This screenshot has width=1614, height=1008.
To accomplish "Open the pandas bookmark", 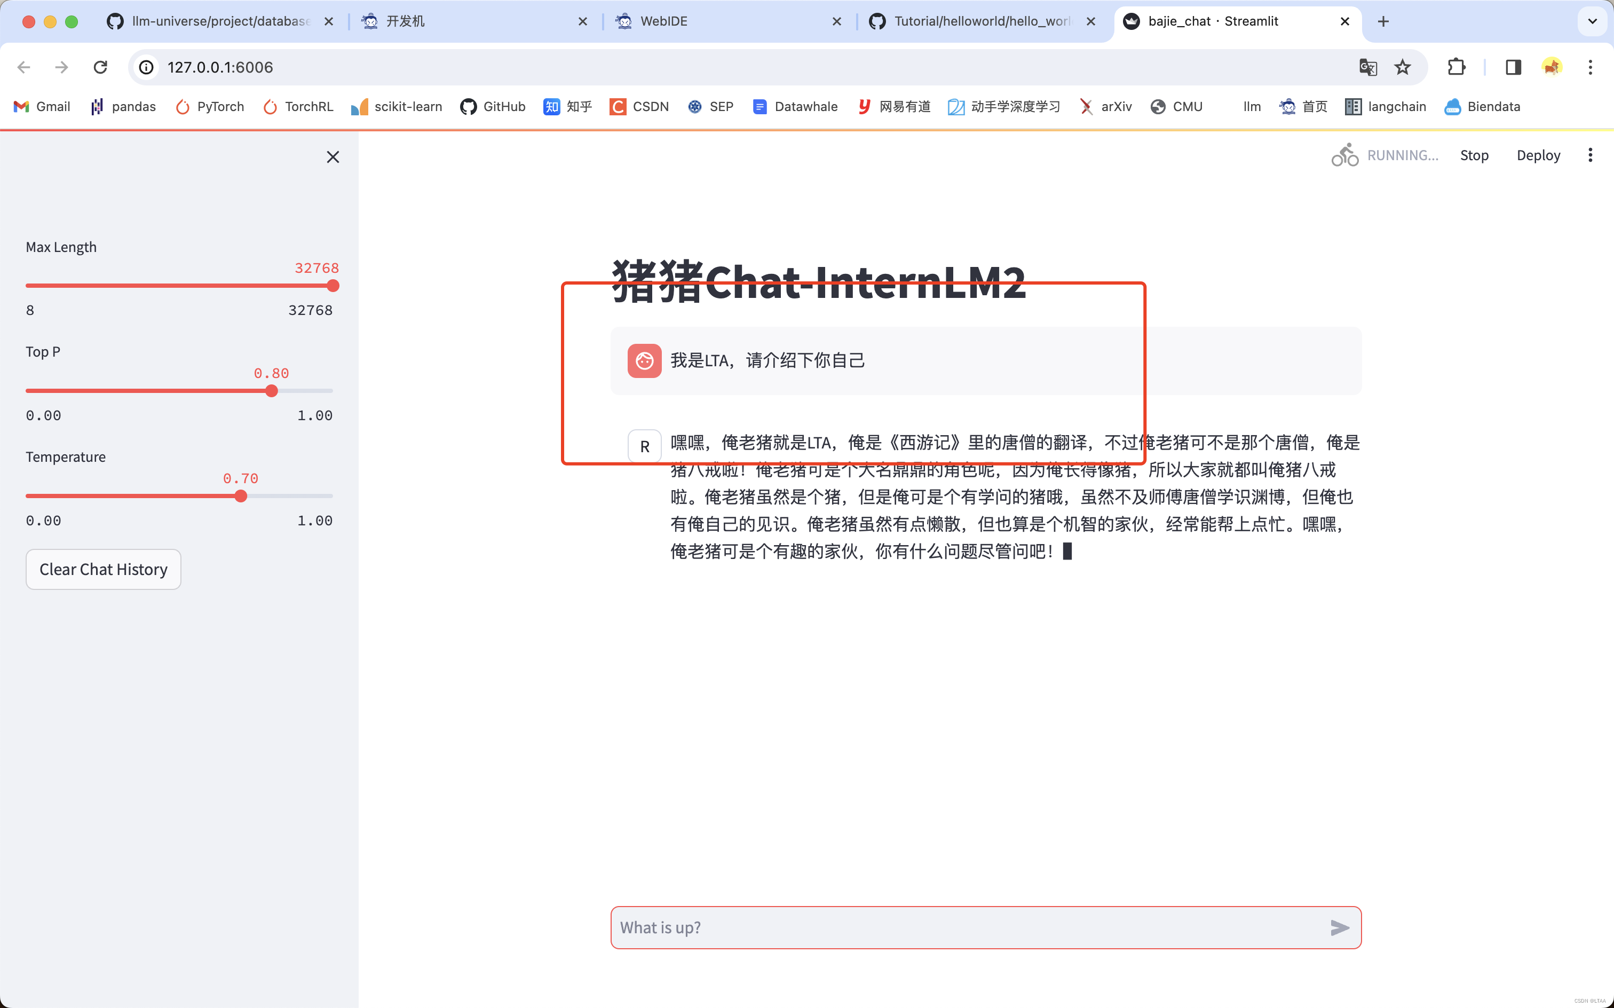I will pos(123,107).
